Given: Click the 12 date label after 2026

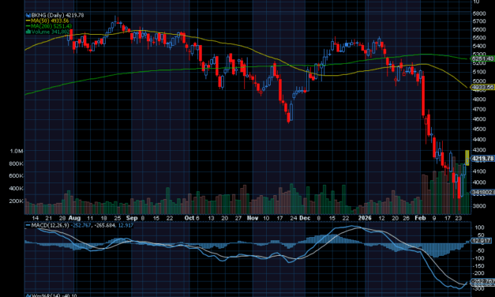Looking at the screenshot, I should tap(381, 218).
